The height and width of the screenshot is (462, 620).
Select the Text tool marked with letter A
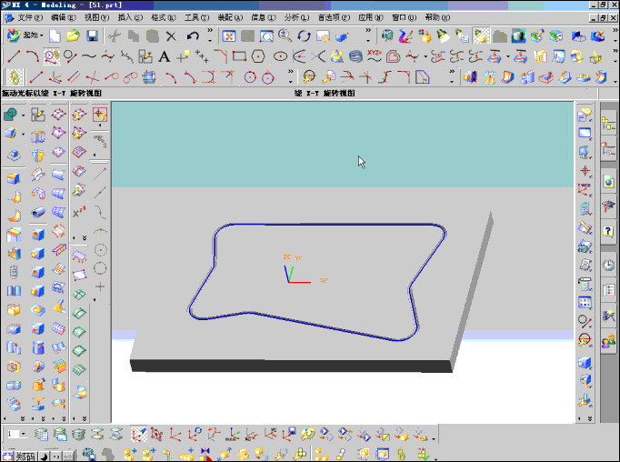pyautogui.click(x=165, y=56)
